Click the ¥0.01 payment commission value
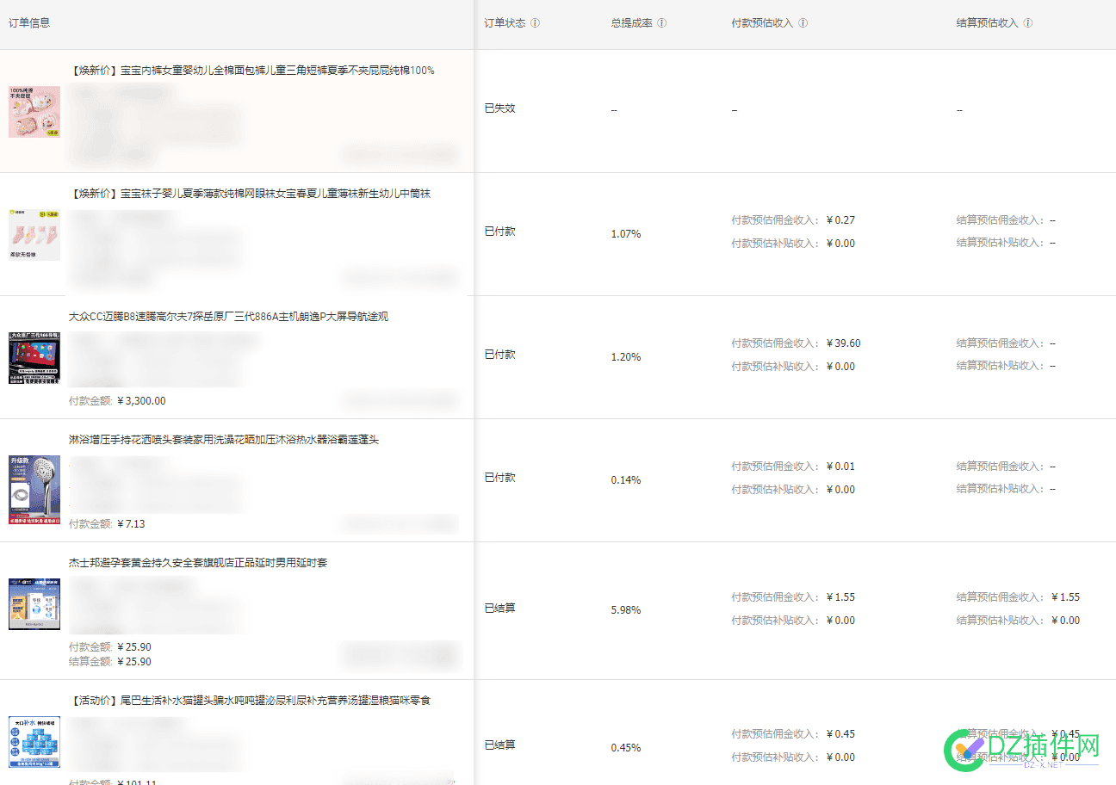The width and height of the screenshot is (1116, 785). coord(840,467)
